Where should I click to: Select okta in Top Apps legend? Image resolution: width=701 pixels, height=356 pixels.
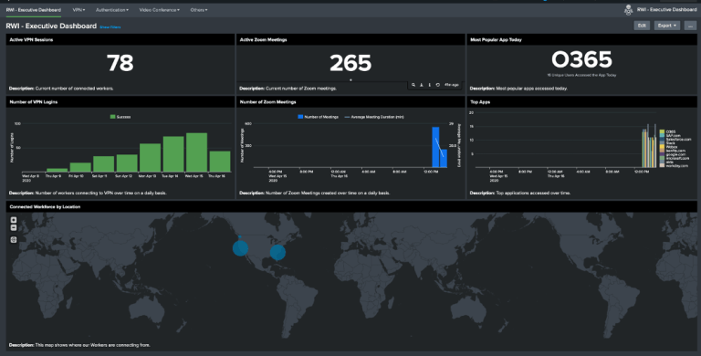coord(669,162)
